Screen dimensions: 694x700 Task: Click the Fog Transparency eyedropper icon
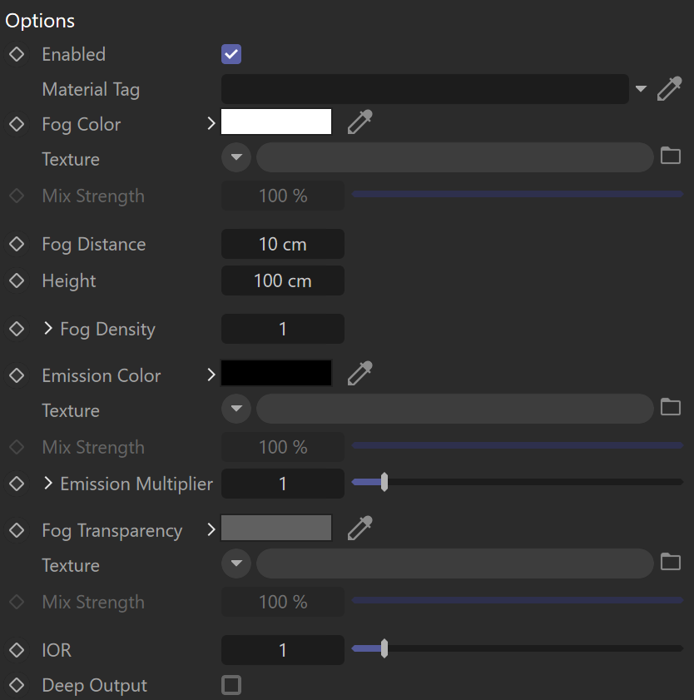coord(359,529)
